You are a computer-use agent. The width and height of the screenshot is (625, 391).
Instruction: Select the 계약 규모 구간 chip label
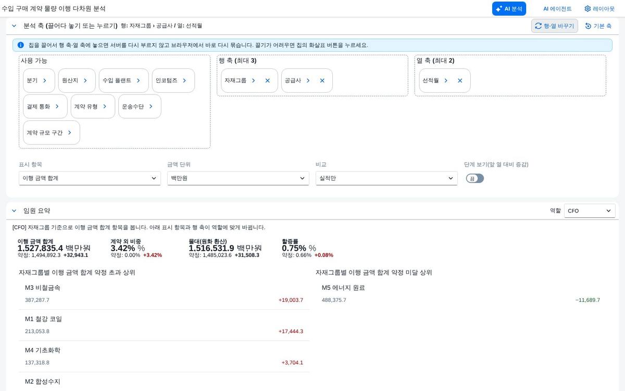pos(45,132)
